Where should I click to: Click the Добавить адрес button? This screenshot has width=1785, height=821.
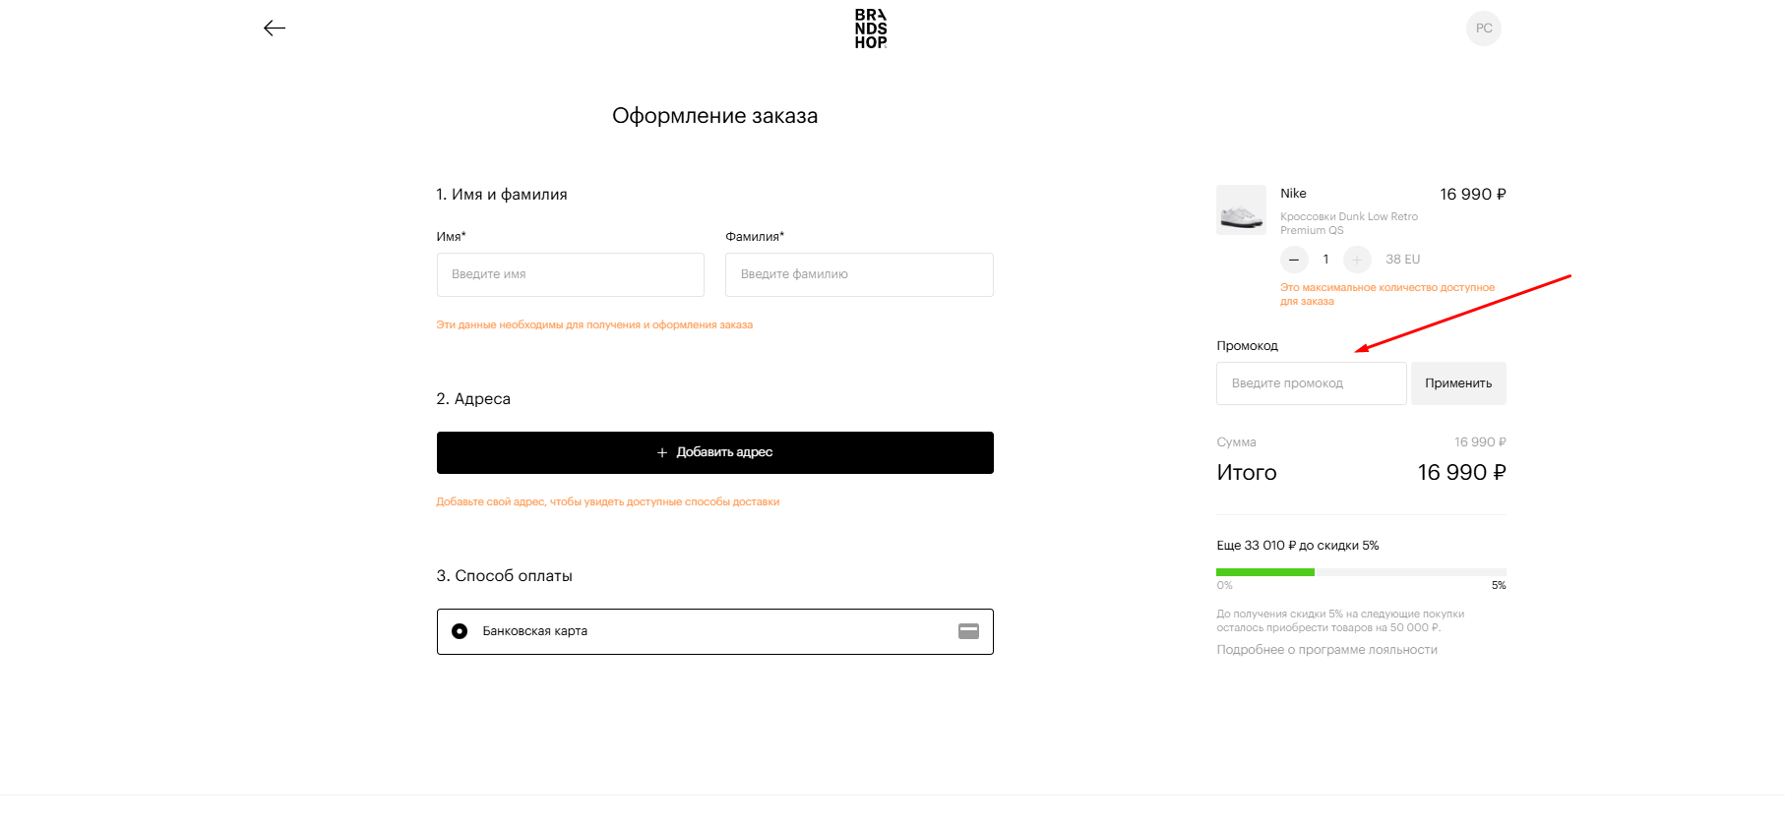[x=715, y=452]
